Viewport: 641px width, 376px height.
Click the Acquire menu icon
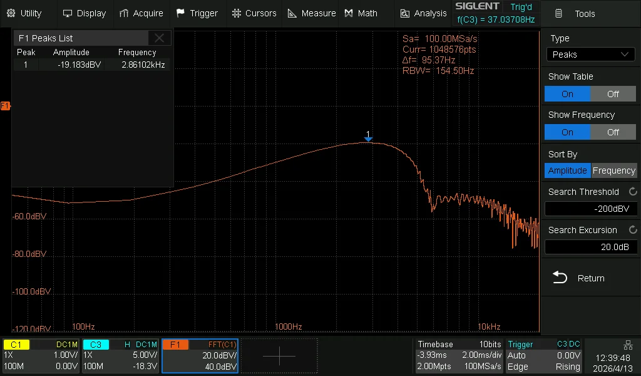pos(124,13)
